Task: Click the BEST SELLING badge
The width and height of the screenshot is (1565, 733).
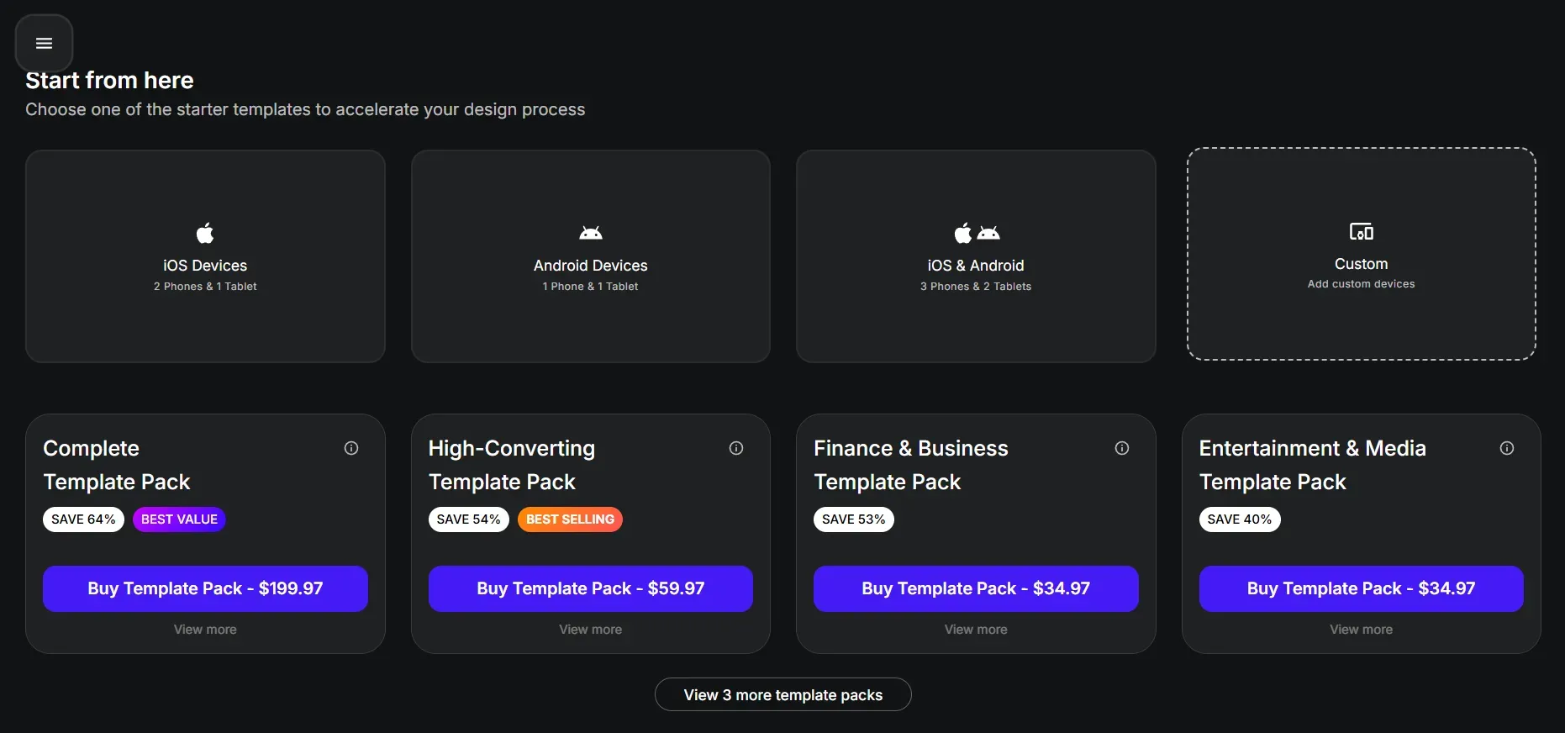Action: click(570, 519)
